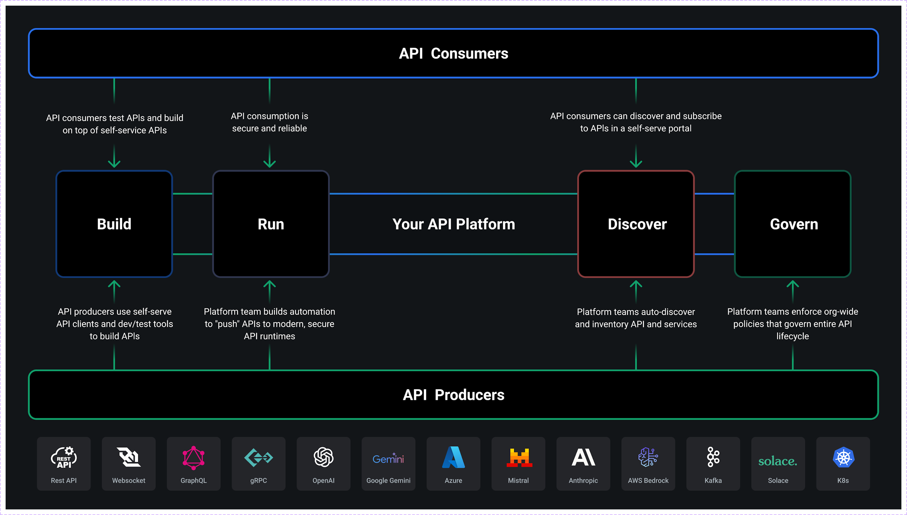
Task: Click the Build box
Action: pyautogui.click(x=114, y=224)
